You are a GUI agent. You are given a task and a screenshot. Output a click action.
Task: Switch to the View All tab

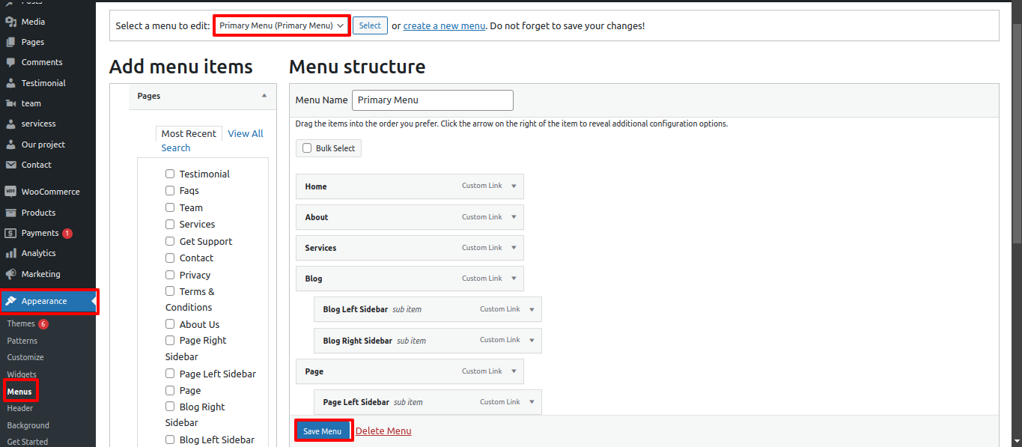pyautogui.click(x=245, y=133)
